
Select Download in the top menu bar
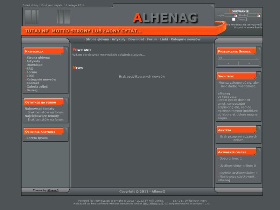[x=136, y=40]
